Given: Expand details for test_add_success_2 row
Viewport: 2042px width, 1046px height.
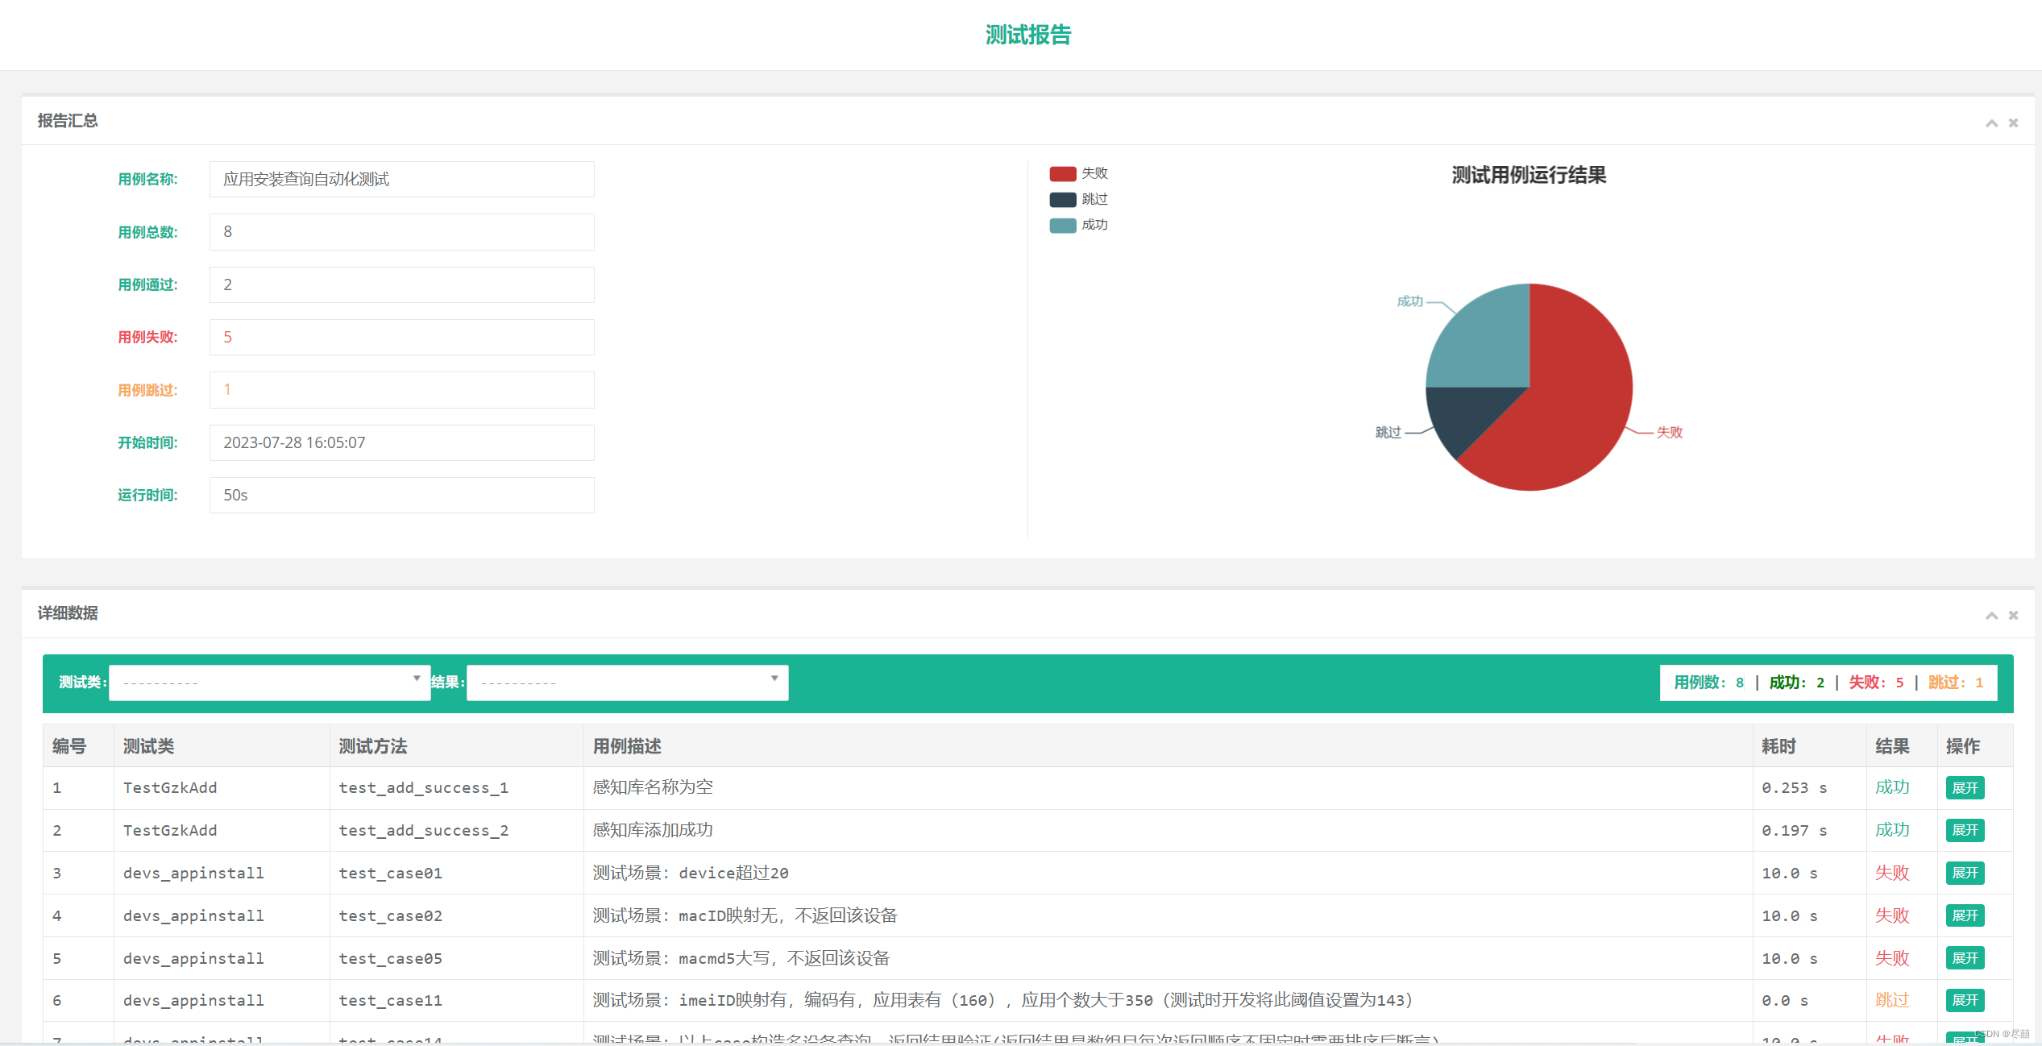Looking at the screenshot, I should click(1965, 831).
